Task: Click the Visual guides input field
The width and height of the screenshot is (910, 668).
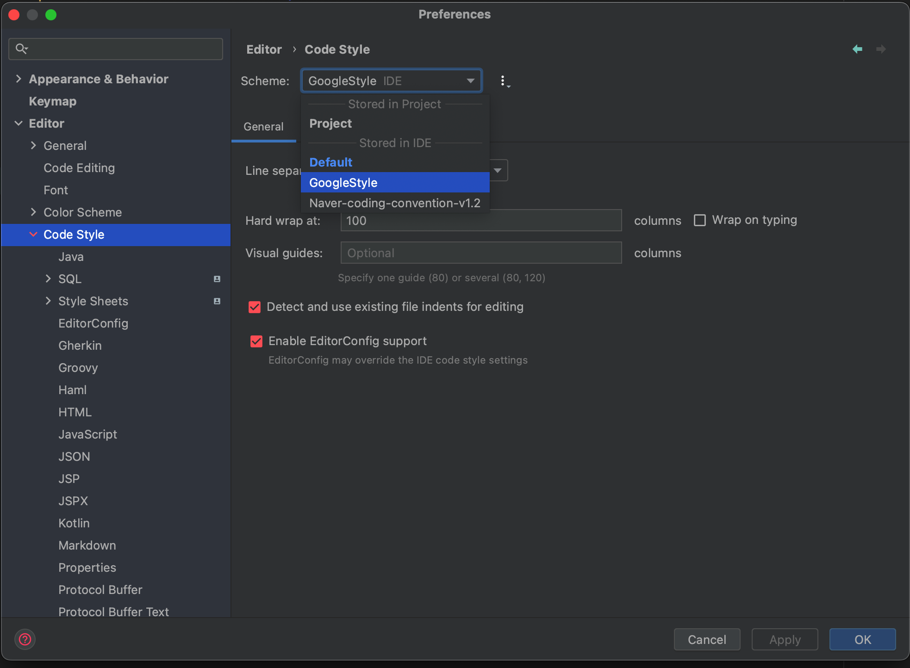Action: tap(480, 253)
